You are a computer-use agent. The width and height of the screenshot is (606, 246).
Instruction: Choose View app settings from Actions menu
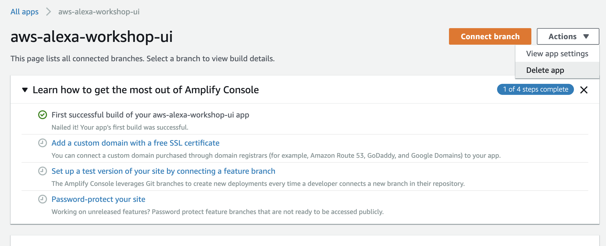[x=557, y=54]
